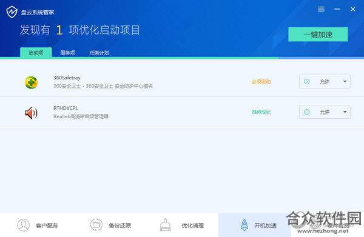Screen dimensions: 364x237
Task: Click the 发现有 1 项优化启动项目 headline
Action: coord(80,30)
